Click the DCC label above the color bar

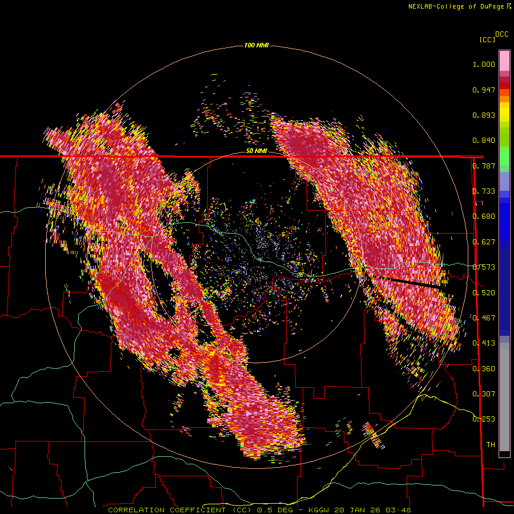(502, 34)
